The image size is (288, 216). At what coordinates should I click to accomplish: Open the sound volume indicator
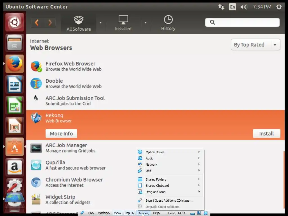tap(244, 7)
